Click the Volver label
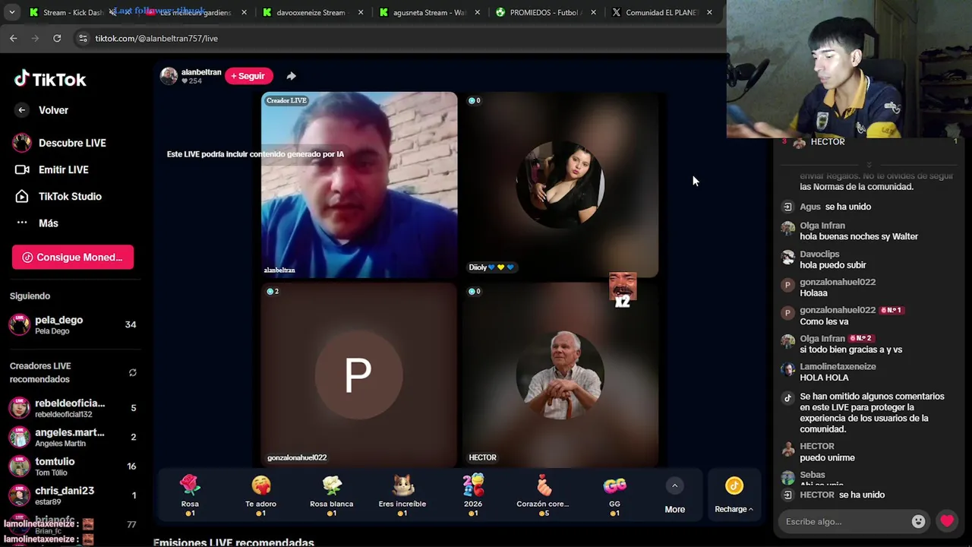This screenshot has height=547, width=972. (53, 110)
